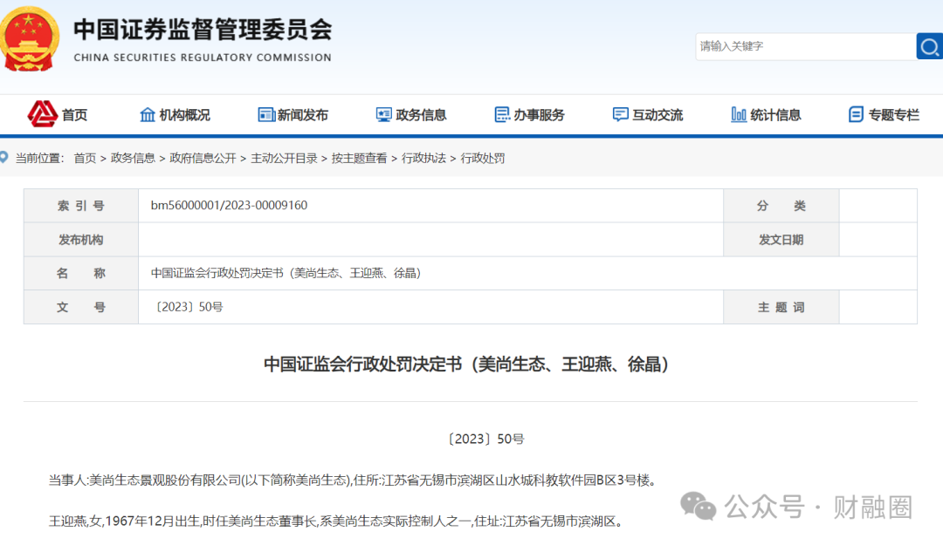Click the main decision document heading

(466, 364)
